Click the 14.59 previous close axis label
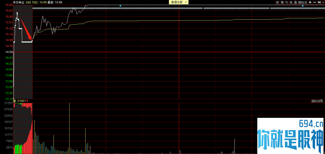325x154 pixels. tap(10, 52)
